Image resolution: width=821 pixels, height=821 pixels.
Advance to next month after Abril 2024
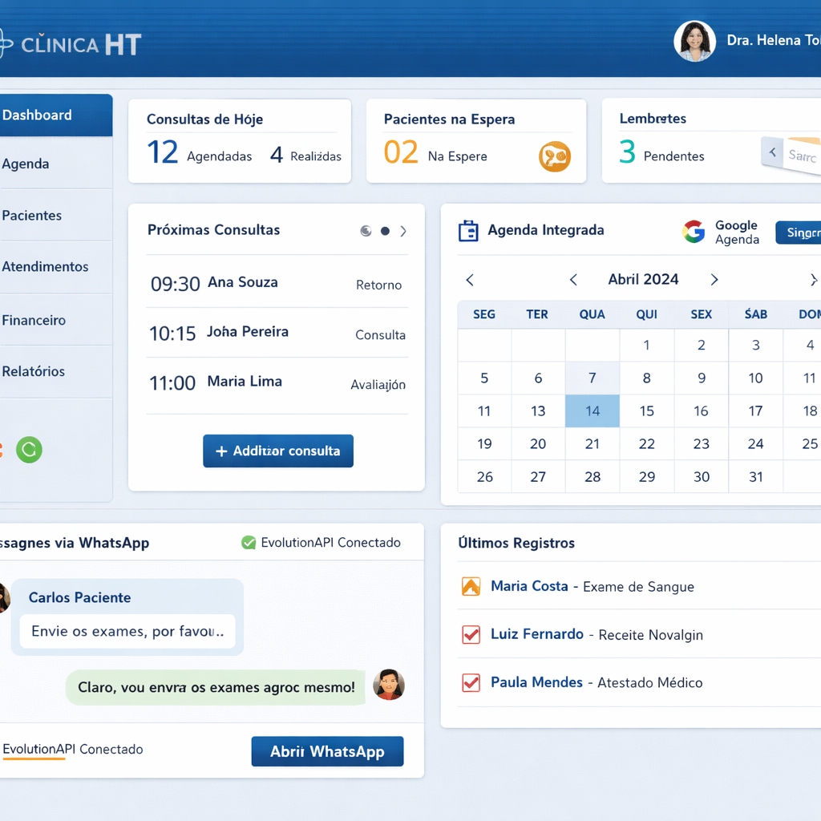click(x=714, y=280)
